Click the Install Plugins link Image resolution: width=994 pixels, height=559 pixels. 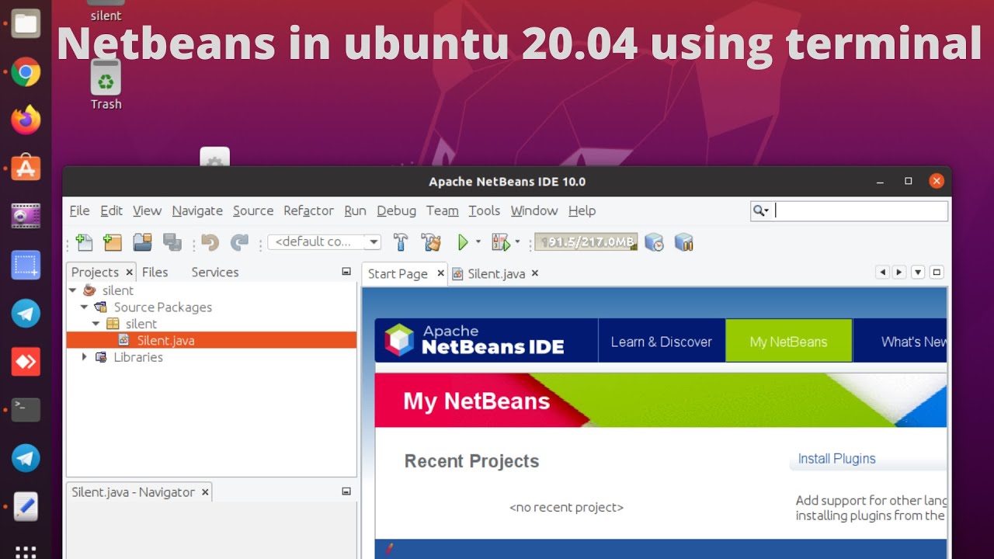[836, 459]
